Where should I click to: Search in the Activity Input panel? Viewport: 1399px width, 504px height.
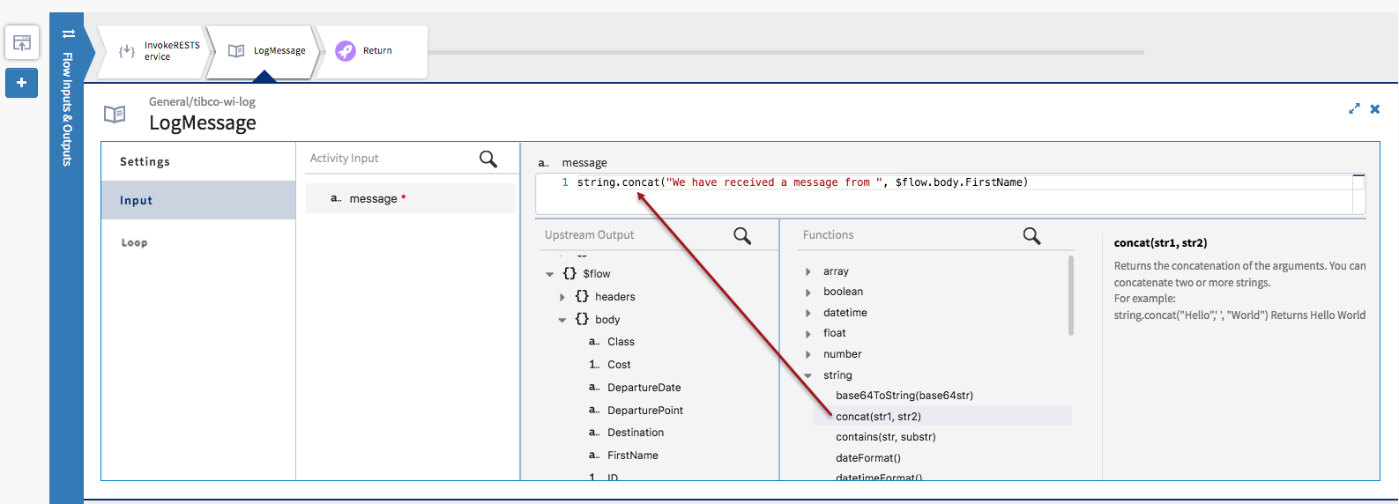tap(487, 159)
